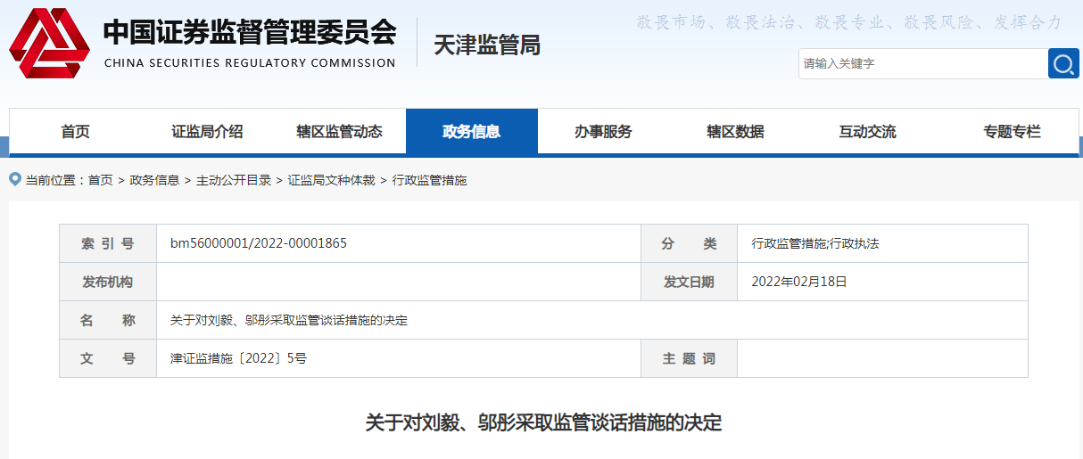This screenshot has width=1083, height=459.
Task: Click the 政务信息 breadcrumb link
Action: pyautogui.click(x=154, y=180)
